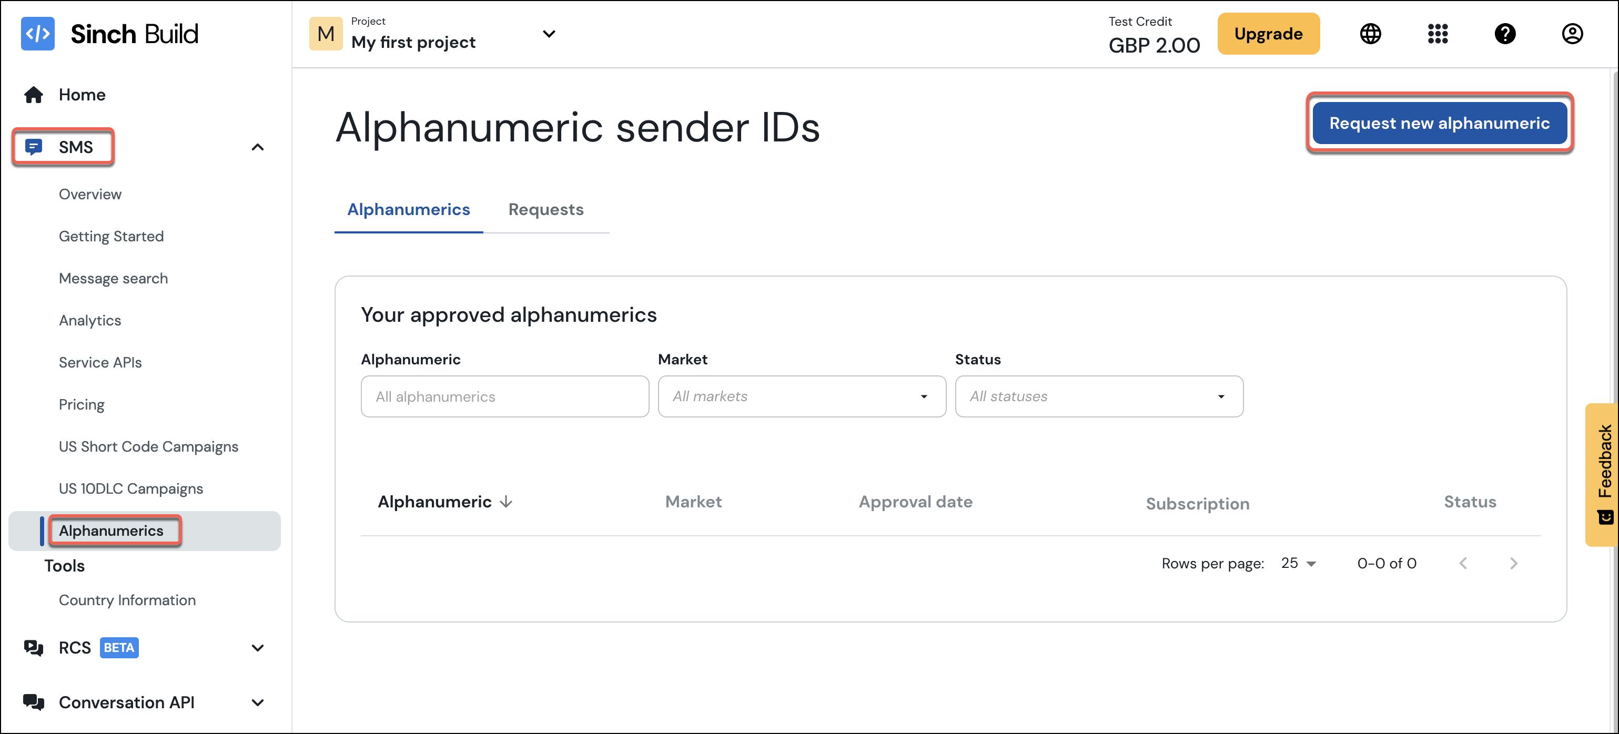Open Country Information under Tools
This screenshot has width=1619, height=734.
tap(127, 599)
